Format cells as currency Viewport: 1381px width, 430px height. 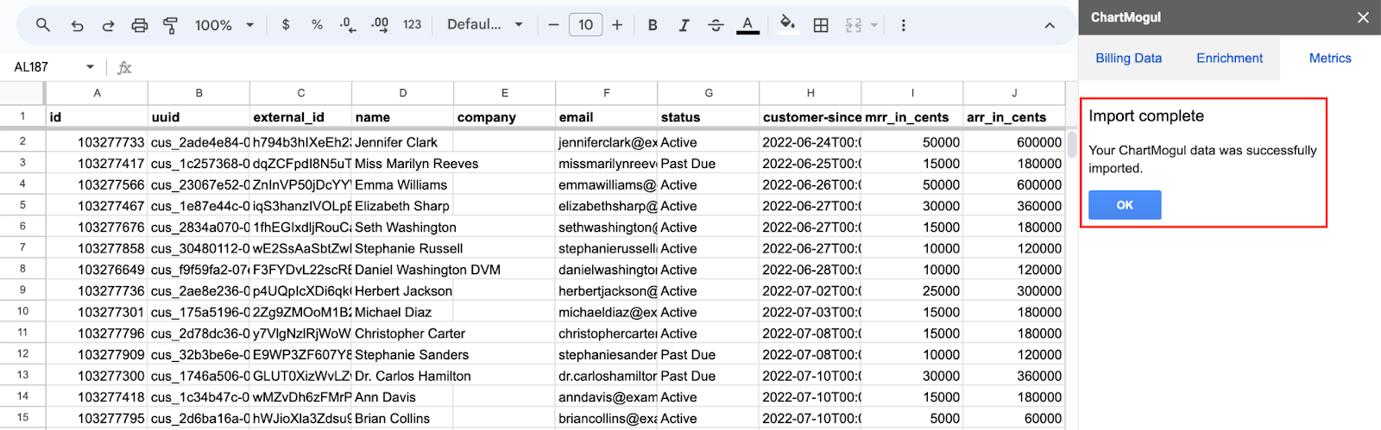click(x=286, y=25)
